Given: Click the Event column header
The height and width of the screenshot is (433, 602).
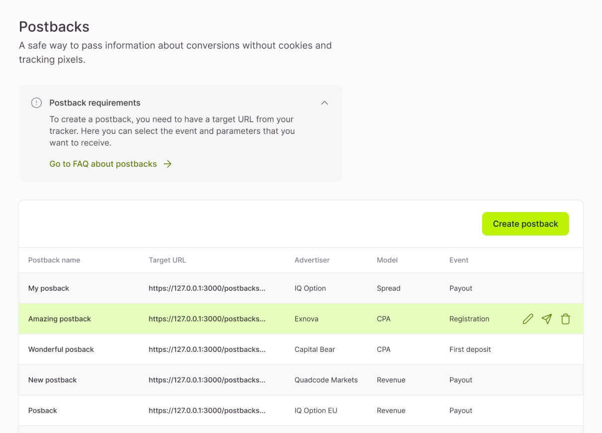Looking at the screenshot, I should point(459,260).
